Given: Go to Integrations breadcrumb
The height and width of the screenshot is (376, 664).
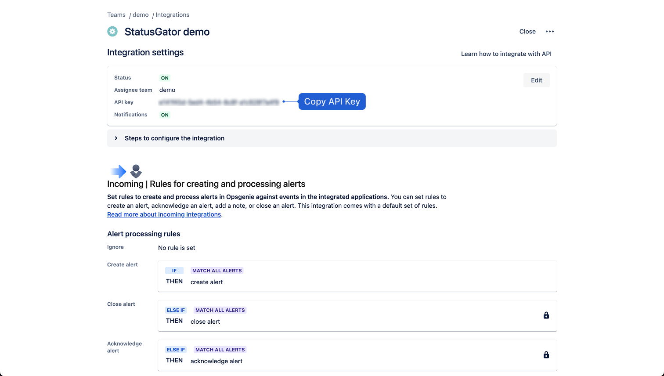Looking at the screenshot, I should pos(173,15).
